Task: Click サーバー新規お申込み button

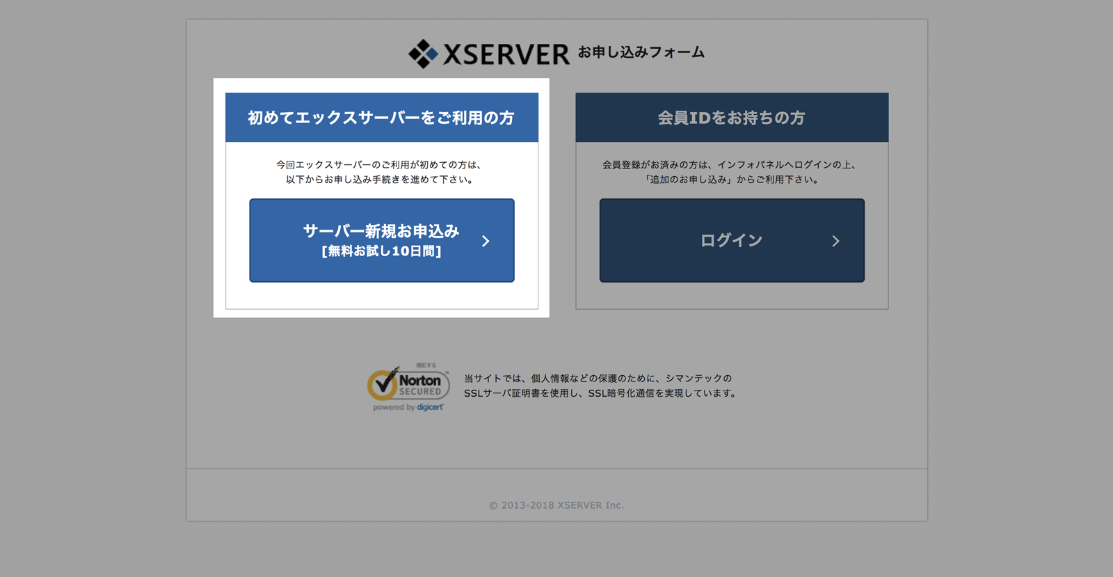Action: click(382, 240)
